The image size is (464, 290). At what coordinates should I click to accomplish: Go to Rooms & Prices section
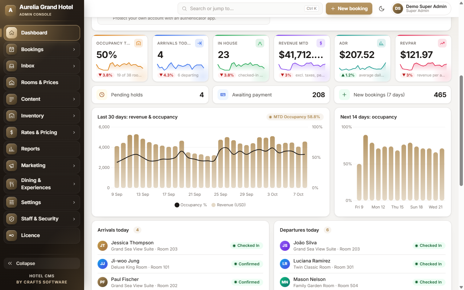pyautogui.click(x=42, y=83)
